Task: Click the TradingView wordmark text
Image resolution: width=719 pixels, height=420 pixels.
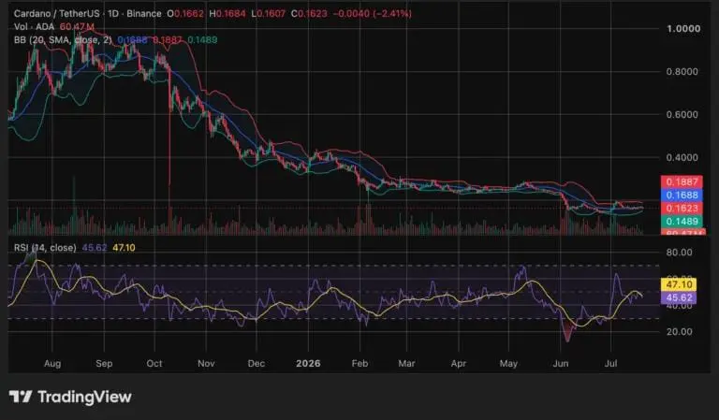Action: coord(85,397)
